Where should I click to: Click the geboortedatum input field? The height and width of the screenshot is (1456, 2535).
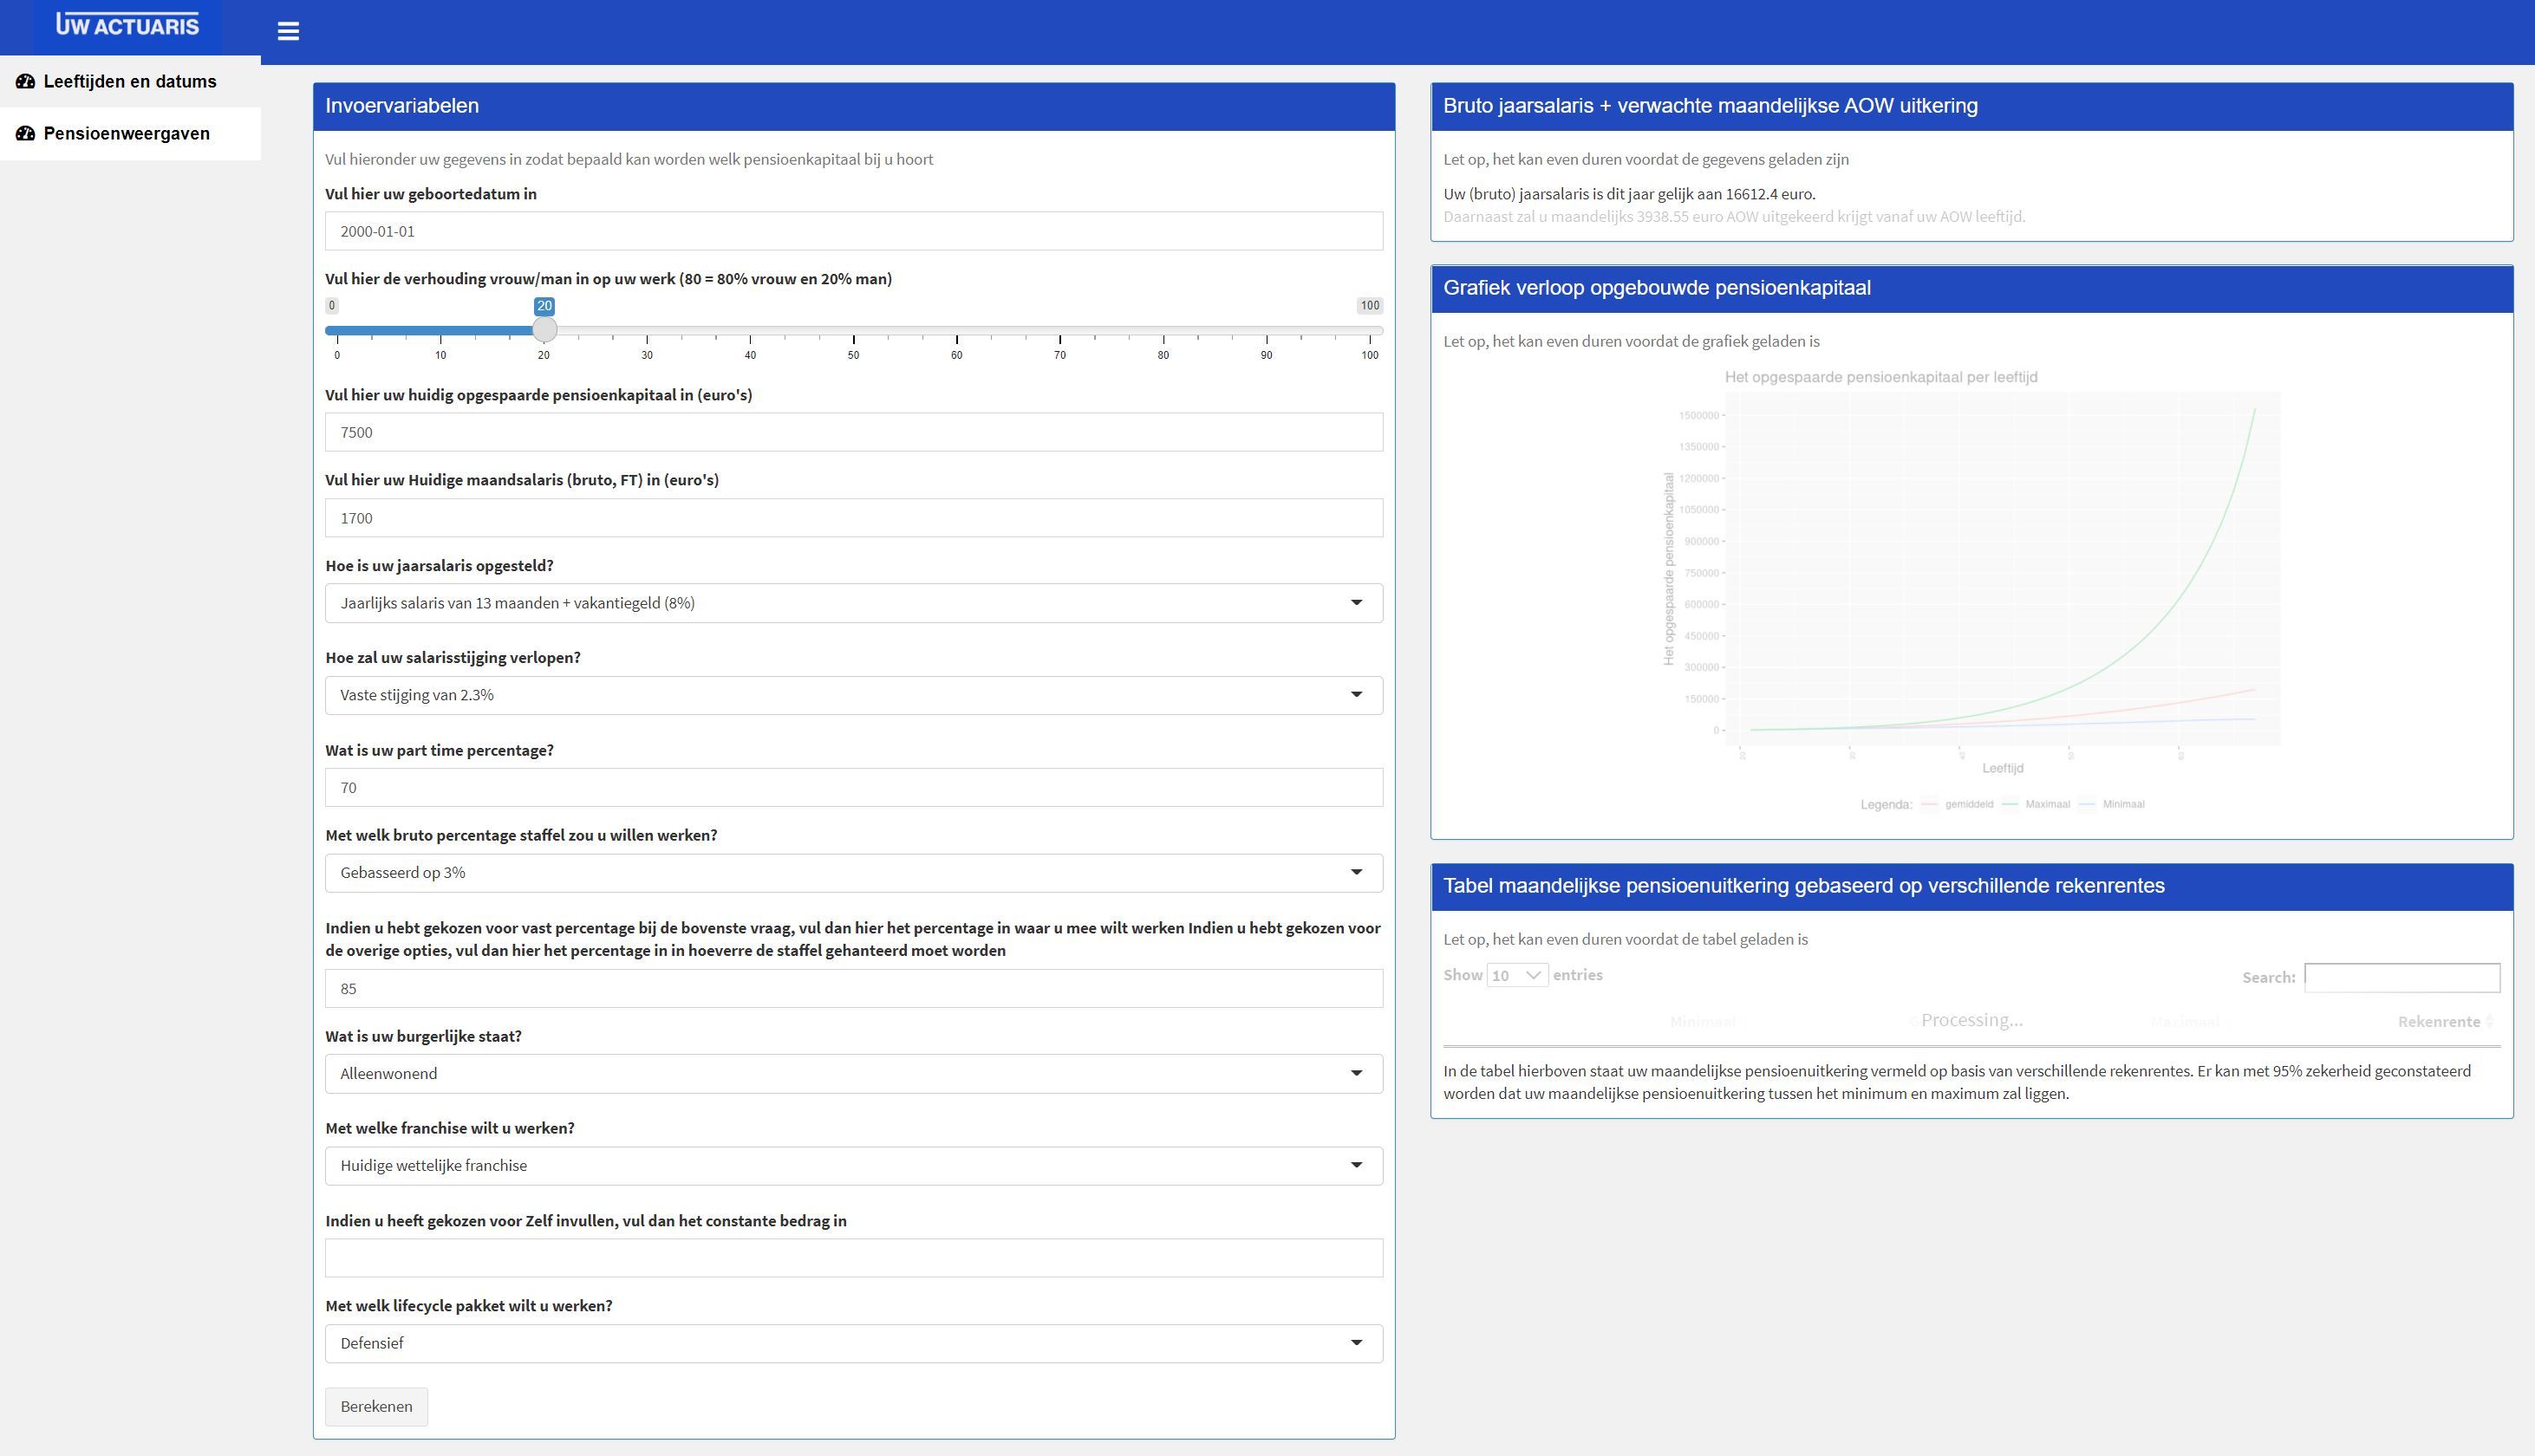853,231
